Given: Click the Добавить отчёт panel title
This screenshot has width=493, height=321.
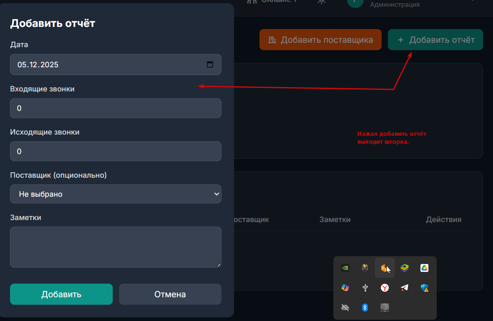Looking at the screenshot, I should (x=53, y=23).
